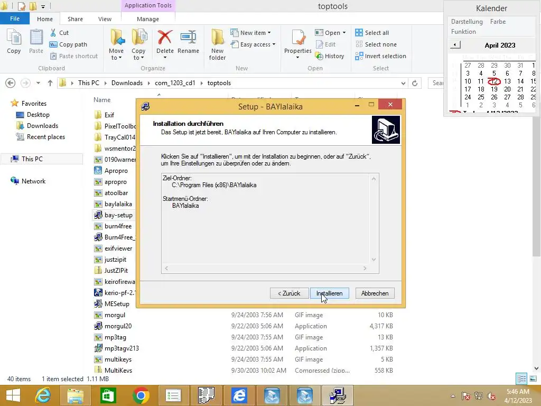The image size is (541, 406).
Task: Click the Paste shortcut command
Action: click(74, 56)
